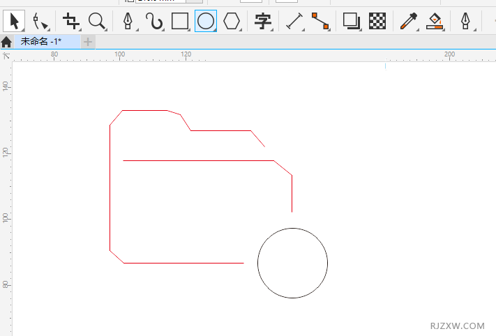
Task: Activate the Zoom magnifier tool
Action: (x=97, y=22)
